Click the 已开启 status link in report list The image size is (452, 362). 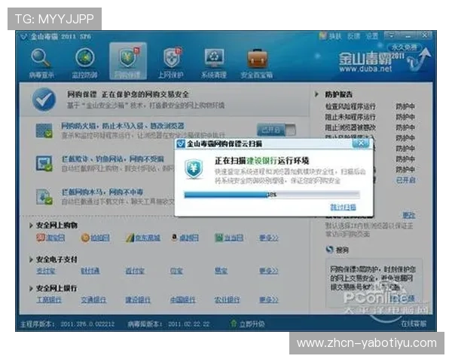click(x=406, y=180)
